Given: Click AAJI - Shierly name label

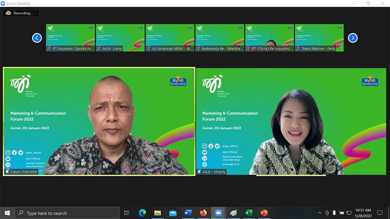Looking at the screenshot, I should (214, 172).
